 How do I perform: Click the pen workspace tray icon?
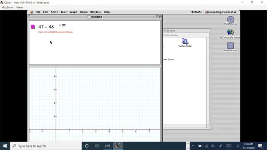pos(221,146)
